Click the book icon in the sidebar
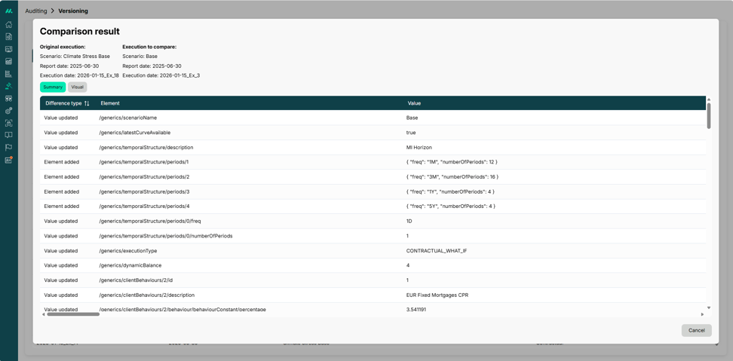The width and height of the screenshot is (733, 361). click(x=8, y=136)
